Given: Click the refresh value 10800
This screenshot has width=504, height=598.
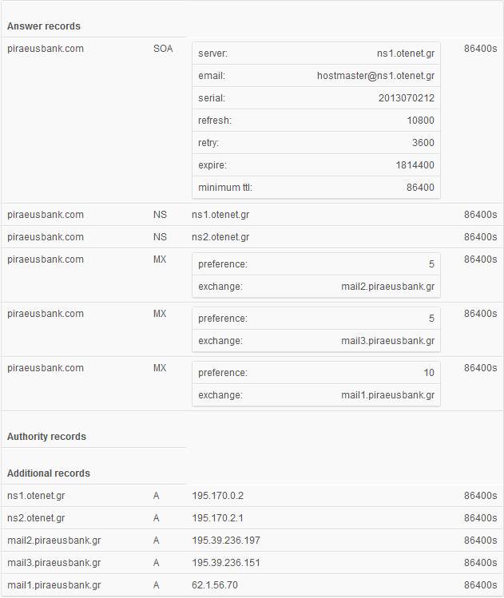Looking at the screenshot, I should pos(420,121).
